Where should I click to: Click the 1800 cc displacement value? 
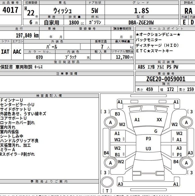(76, 22)
